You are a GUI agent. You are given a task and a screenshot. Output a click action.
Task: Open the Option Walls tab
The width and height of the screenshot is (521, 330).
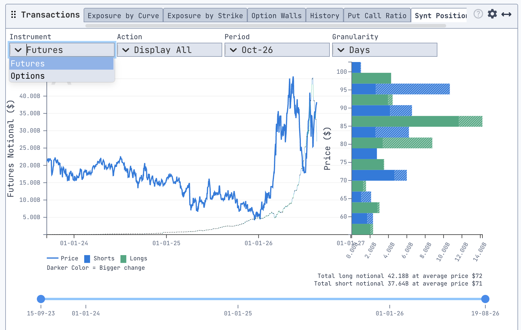pos(277,16)
